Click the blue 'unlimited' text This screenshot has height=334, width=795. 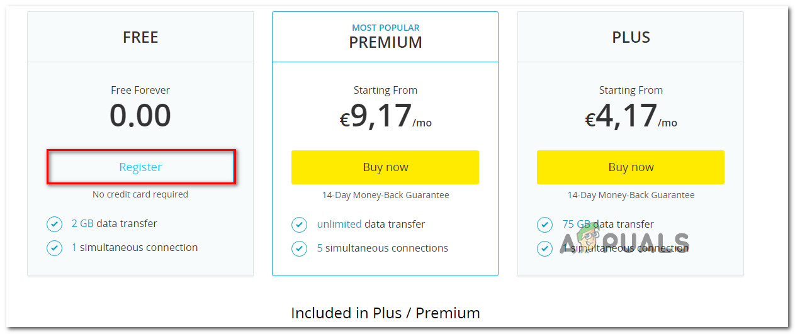[339, 225]
